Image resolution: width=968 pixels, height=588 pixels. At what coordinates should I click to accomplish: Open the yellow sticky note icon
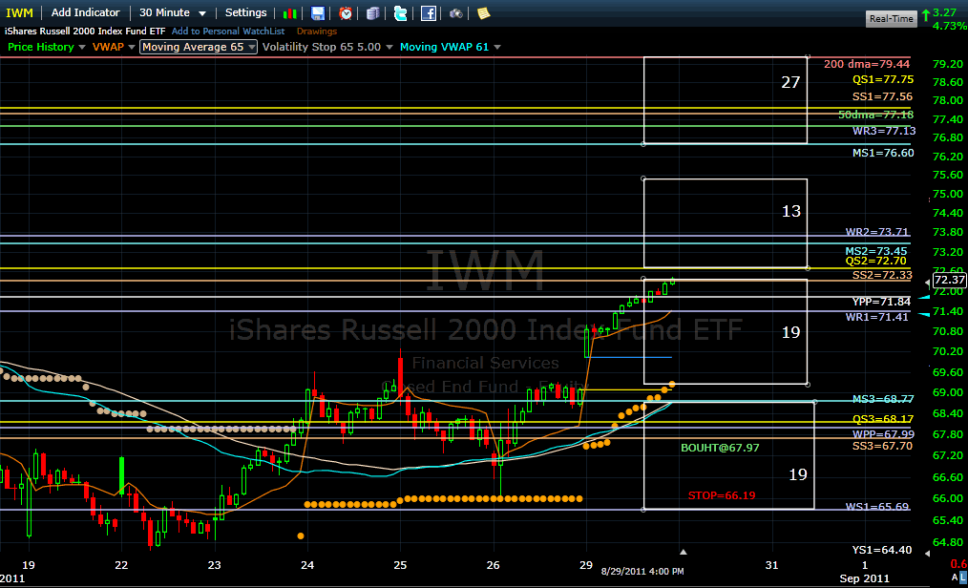(x=483, y=13)
